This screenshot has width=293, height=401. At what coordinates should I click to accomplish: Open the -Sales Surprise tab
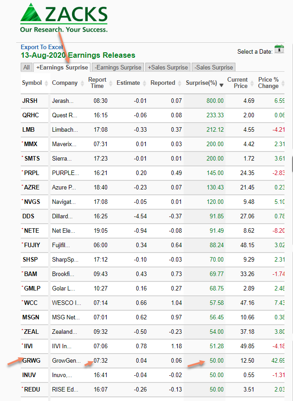pos(214,67)
